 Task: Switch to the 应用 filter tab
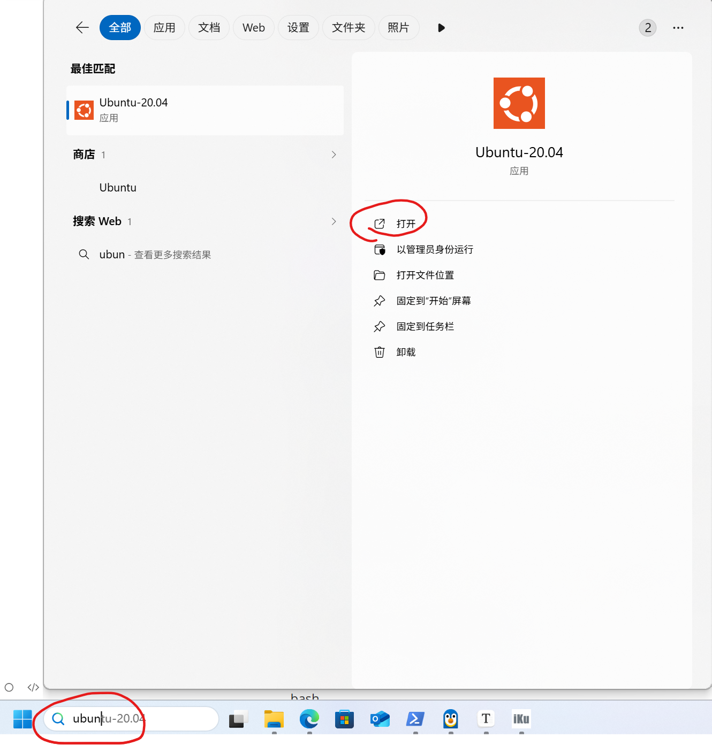tap(164, 28)
